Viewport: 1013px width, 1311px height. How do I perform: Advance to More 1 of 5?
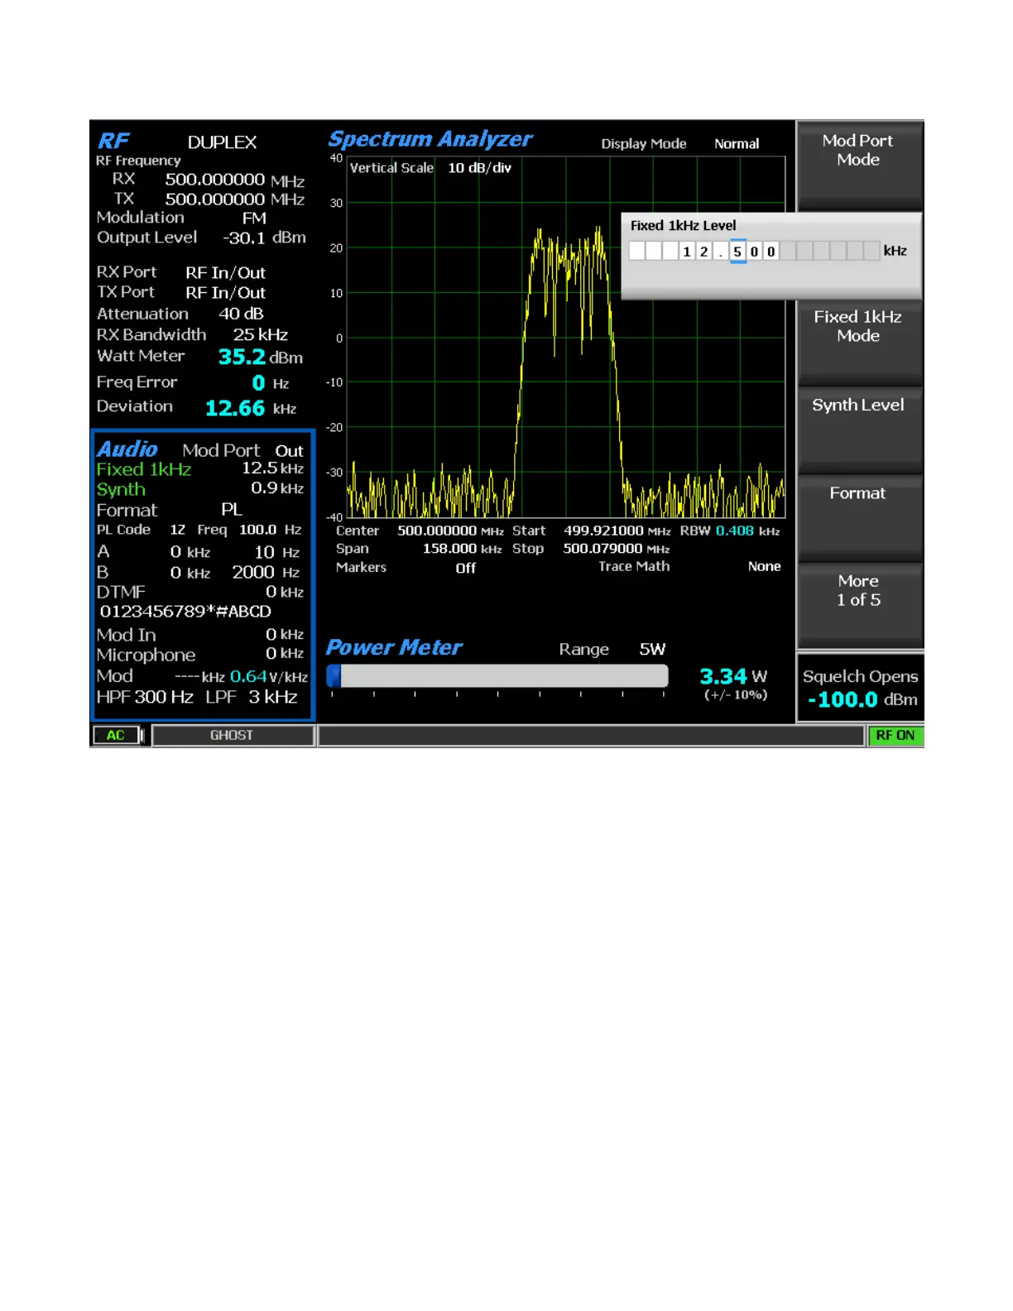(x=859, y=605)
